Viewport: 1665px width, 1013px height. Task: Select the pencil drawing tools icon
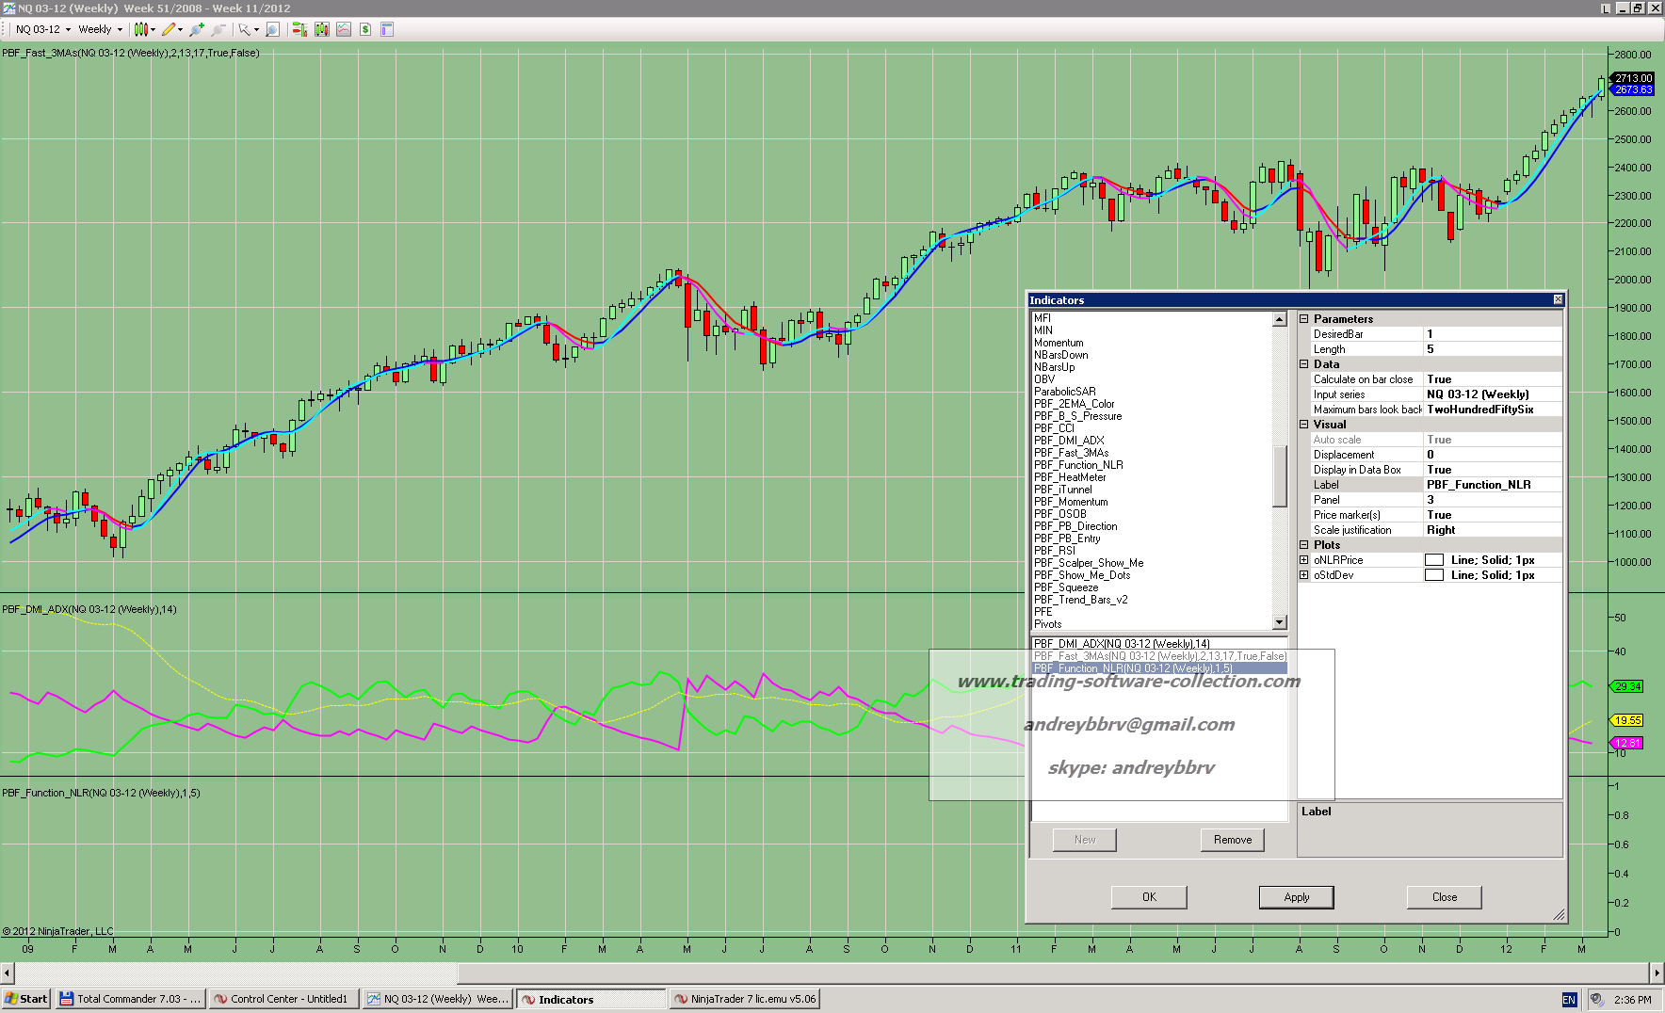click(169, 29)
